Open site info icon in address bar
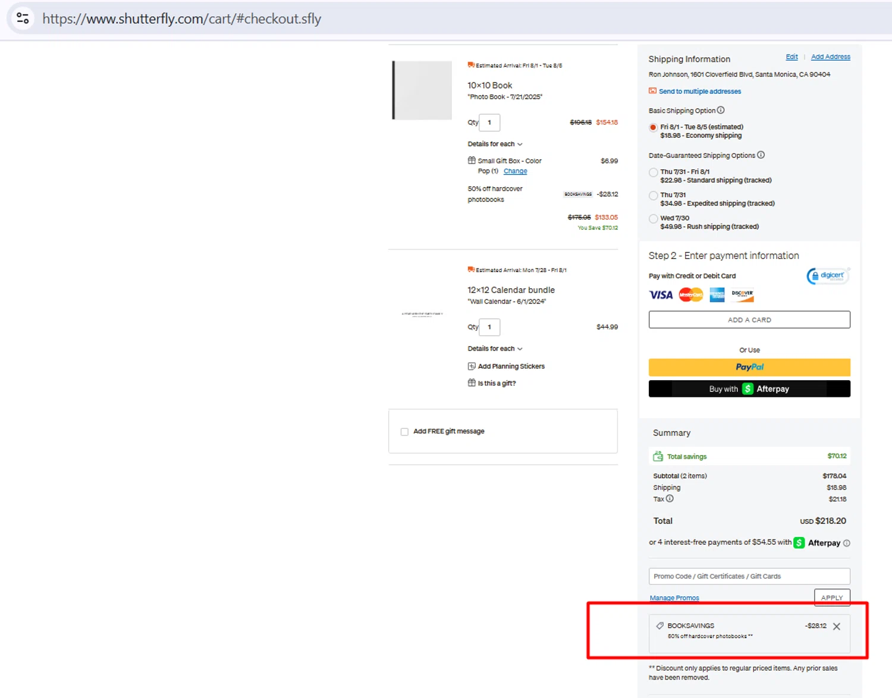Viewport: 892px width, 698px height. (23, 18)
